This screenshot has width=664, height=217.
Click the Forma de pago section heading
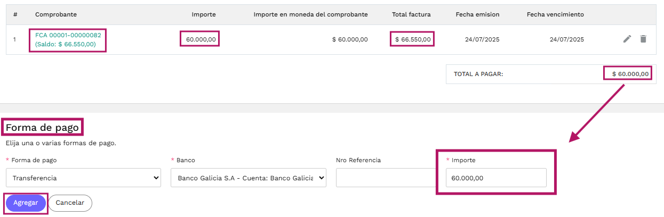click(43, 128)
